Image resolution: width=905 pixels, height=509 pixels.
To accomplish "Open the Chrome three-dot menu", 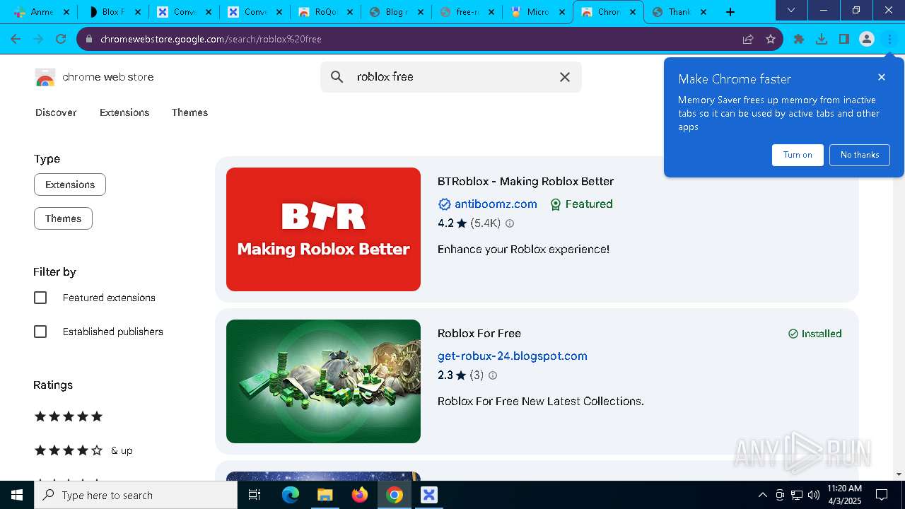I will tap(889, 39).
